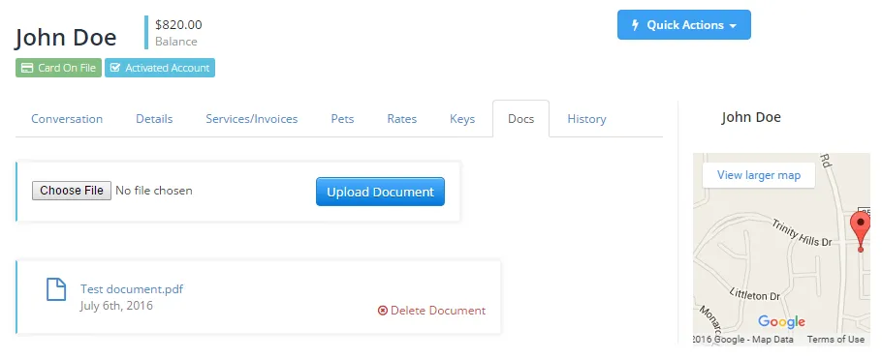Click the Upload Document button
This screenshot has width=882, height=359.
pyautogui.click(x=380, y=192)
